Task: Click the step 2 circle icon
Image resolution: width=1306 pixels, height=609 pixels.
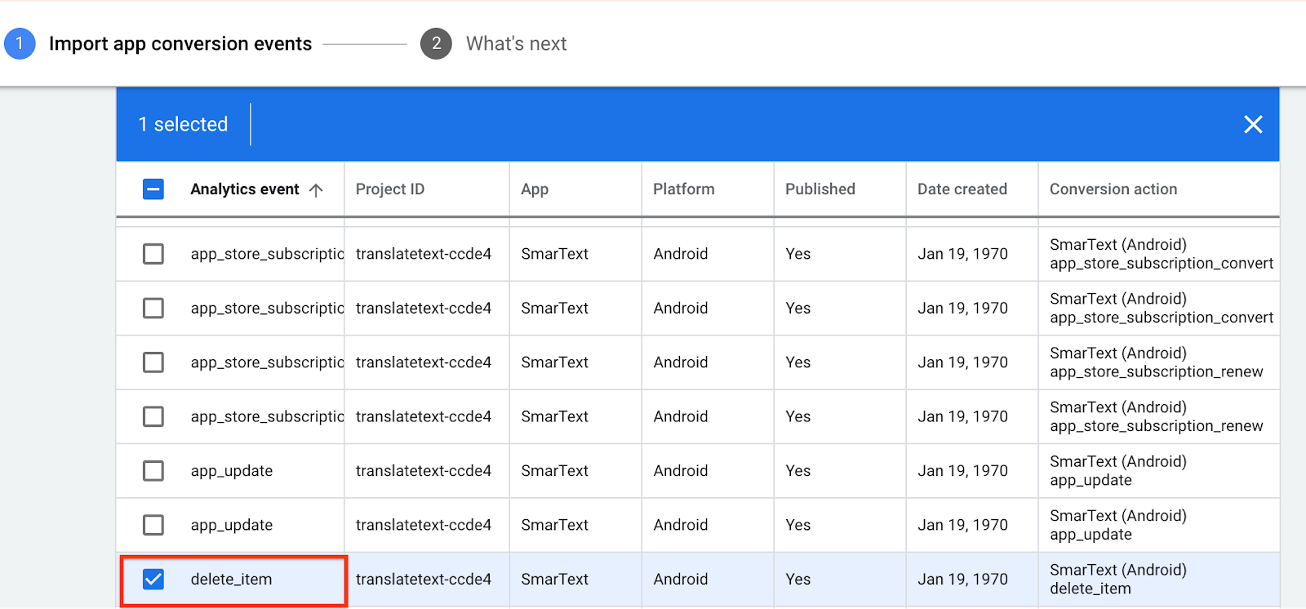Action: [x=436, y=44]
